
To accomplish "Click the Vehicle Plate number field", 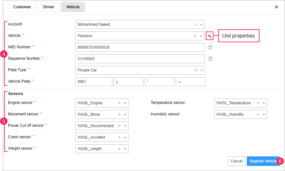I will pos(94,82).
